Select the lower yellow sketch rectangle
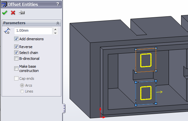This screenshot has height=121, width=188. point(146,93)
